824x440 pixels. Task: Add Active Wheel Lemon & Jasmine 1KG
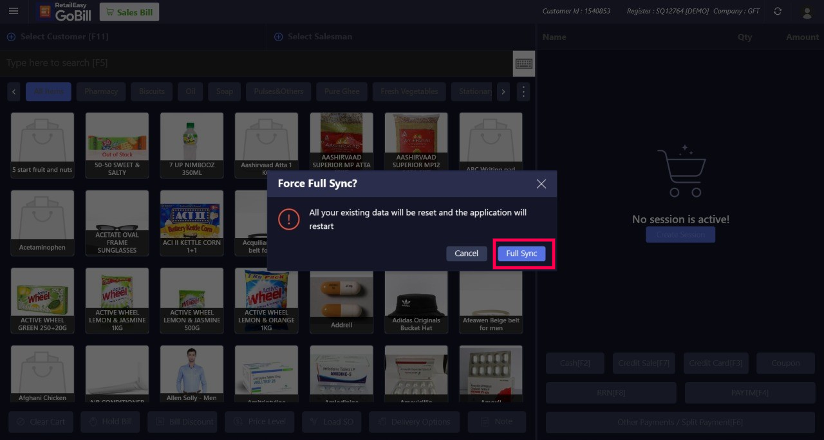[117, 300]
